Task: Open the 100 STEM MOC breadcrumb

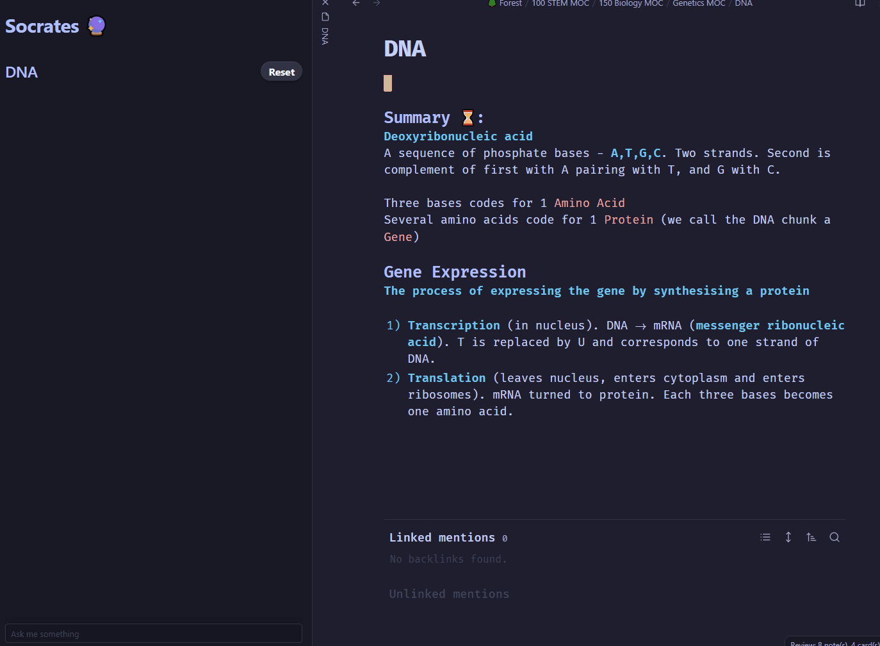Action: [560, 3]
